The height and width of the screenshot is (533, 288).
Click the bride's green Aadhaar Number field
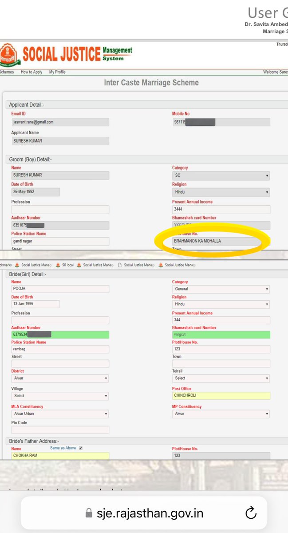60,335
